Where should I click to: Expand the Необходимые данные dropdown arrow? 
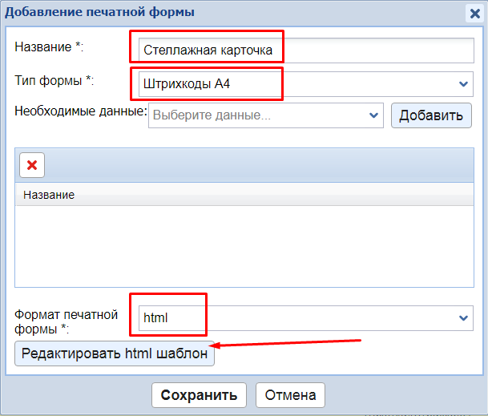point(373,115)
